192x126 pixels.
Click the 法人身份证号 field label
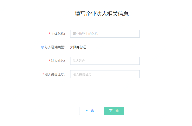pos(55,74)
